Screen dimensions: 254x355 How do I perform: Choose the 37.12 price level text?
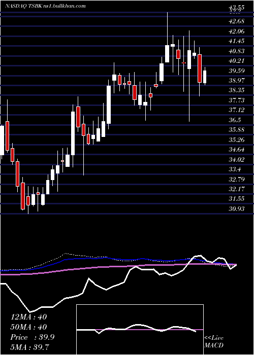236,110
